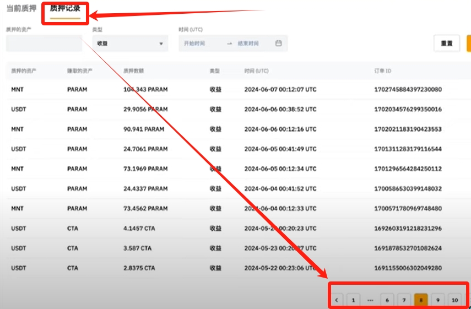The height and width of the screenshot is (309, 471).
Task: Jump to page 1
Action: [x=353, y=300]
